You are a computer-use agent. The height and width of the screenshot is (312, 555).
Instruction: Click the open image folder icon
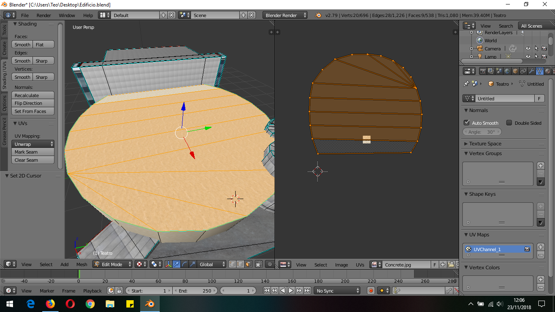point(451,264)
